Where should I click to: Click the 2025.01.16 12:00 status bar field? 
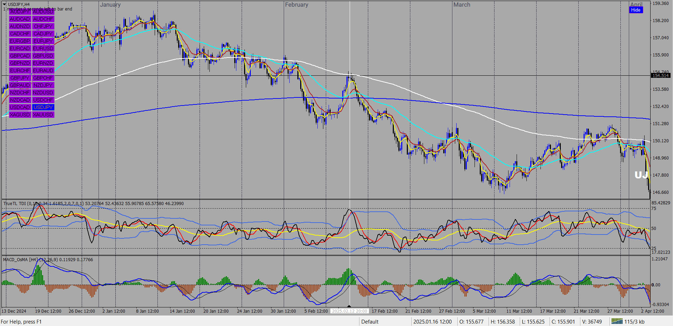coord(432,321)
